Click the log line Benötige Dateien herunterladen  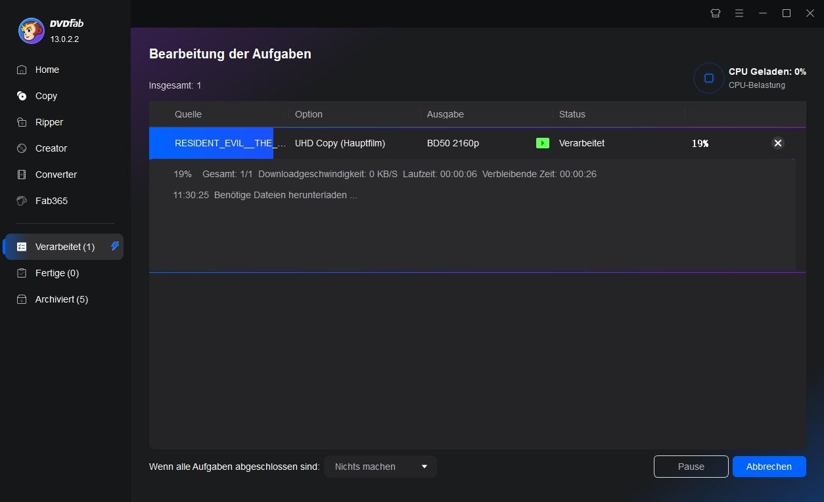point(286,196)
